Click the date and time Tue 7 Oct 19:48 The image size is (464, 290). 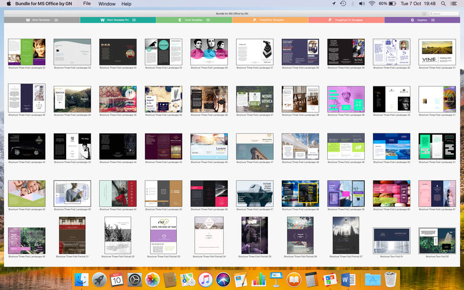click(418, 3)
